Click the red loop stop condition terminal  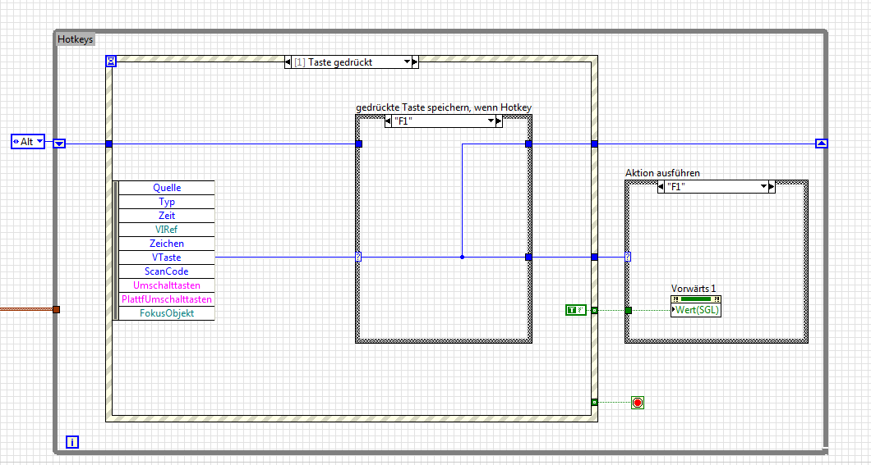(638, 403)
